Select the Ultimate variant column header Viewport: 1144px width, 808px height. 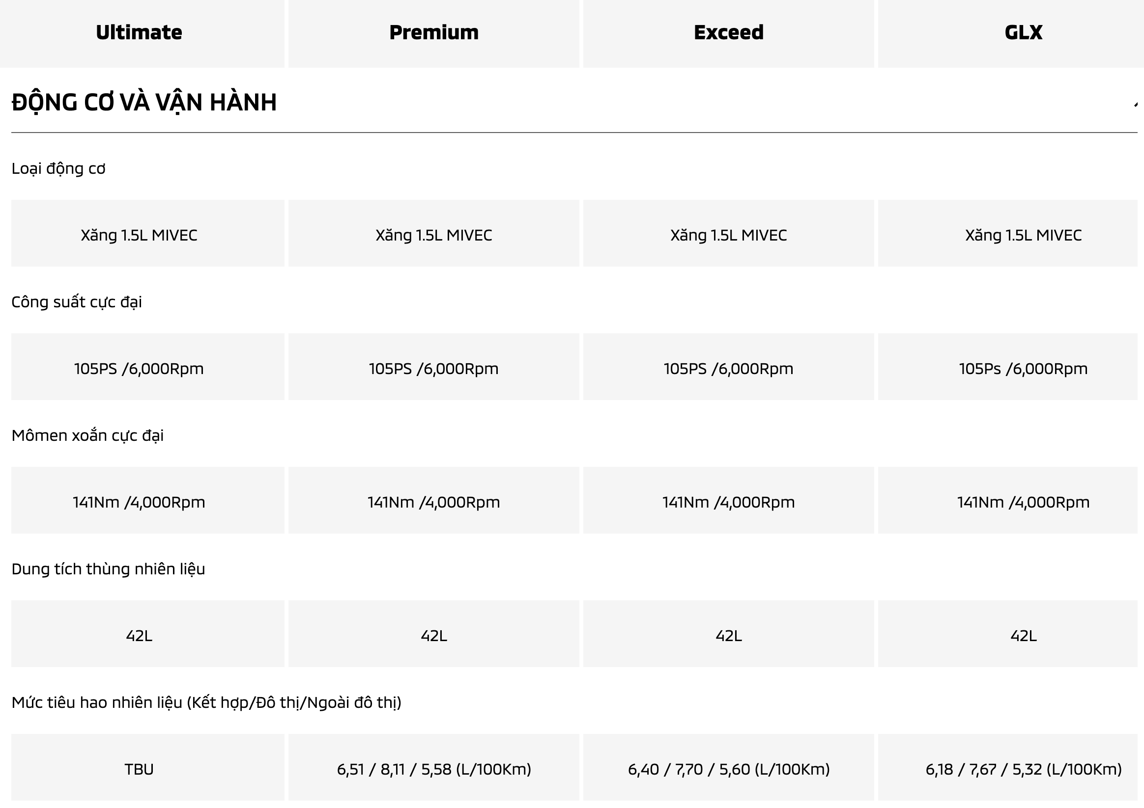[139, 33]
